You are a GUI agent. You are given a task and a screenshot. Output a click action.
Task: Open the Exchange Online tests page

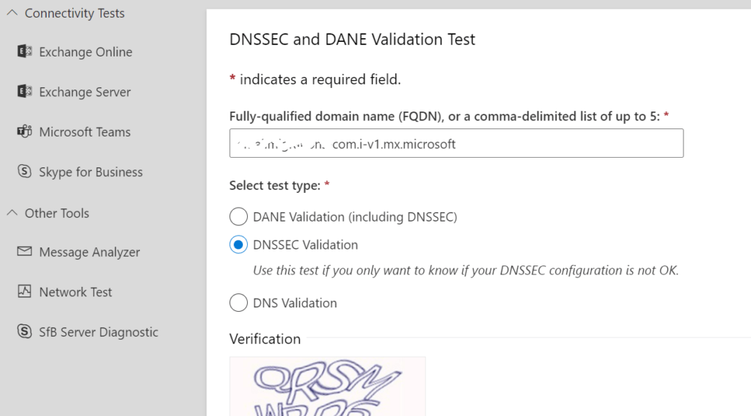click(86, 52)
